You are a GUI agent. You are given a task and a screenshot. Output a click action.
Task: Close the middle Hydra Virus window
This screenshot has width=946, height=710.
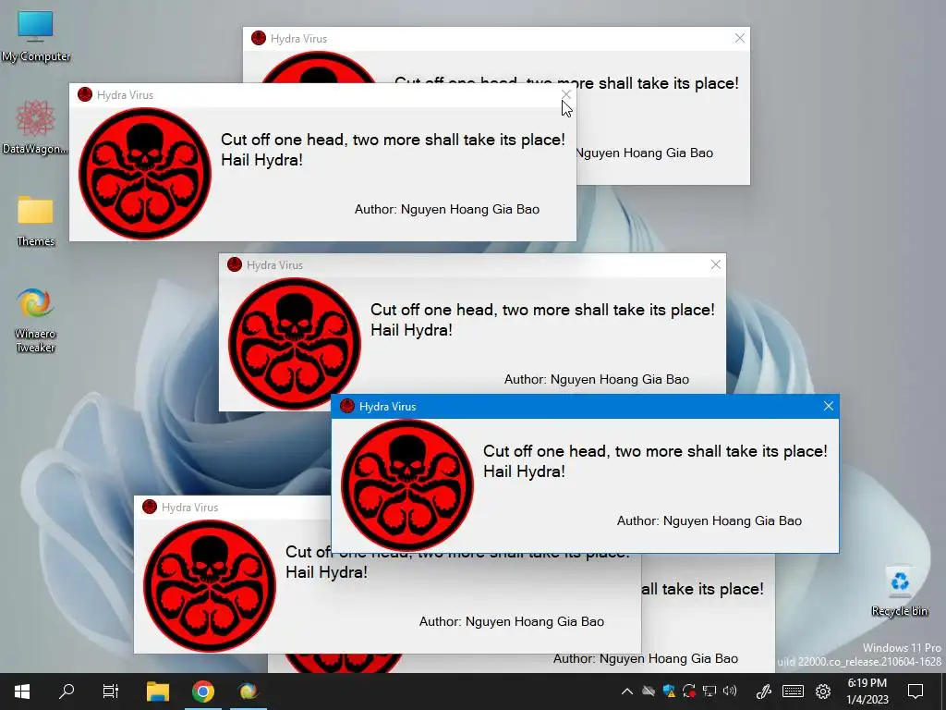pos(716,265)
